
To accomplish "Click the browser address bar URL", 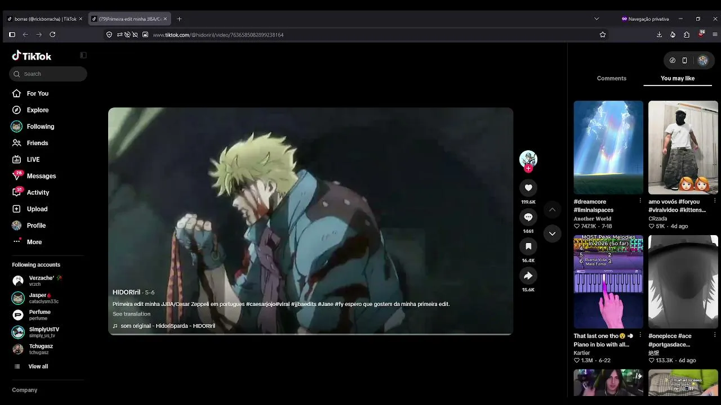I will coord(218,35).
